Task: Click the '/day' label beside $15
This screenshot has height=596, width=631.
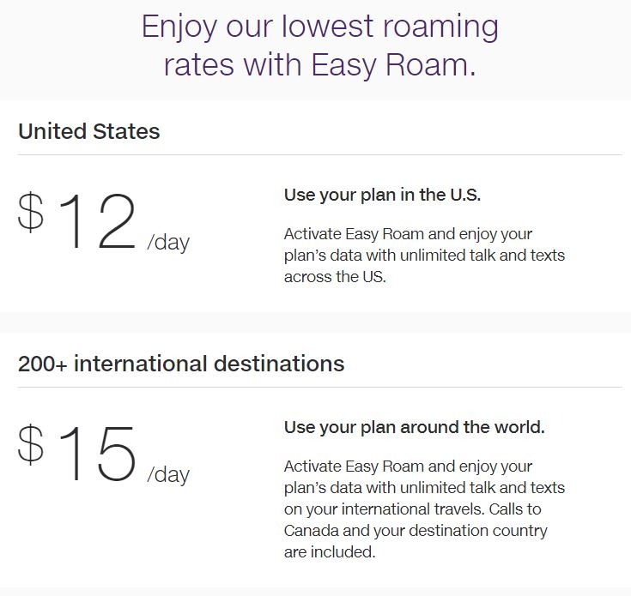Action: tap(168, 475)
